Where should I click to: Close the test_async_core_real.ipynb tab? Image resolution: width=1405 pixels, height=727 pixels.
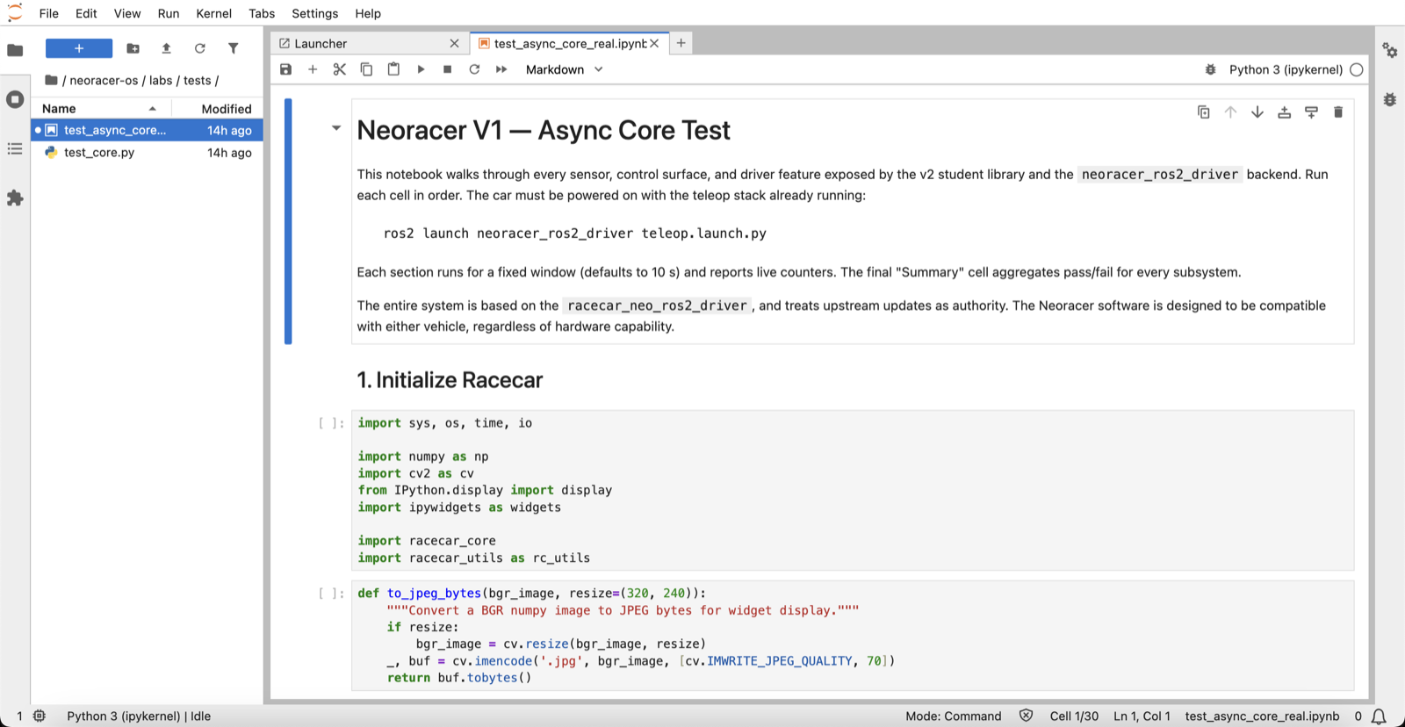[x=654, y=43]
